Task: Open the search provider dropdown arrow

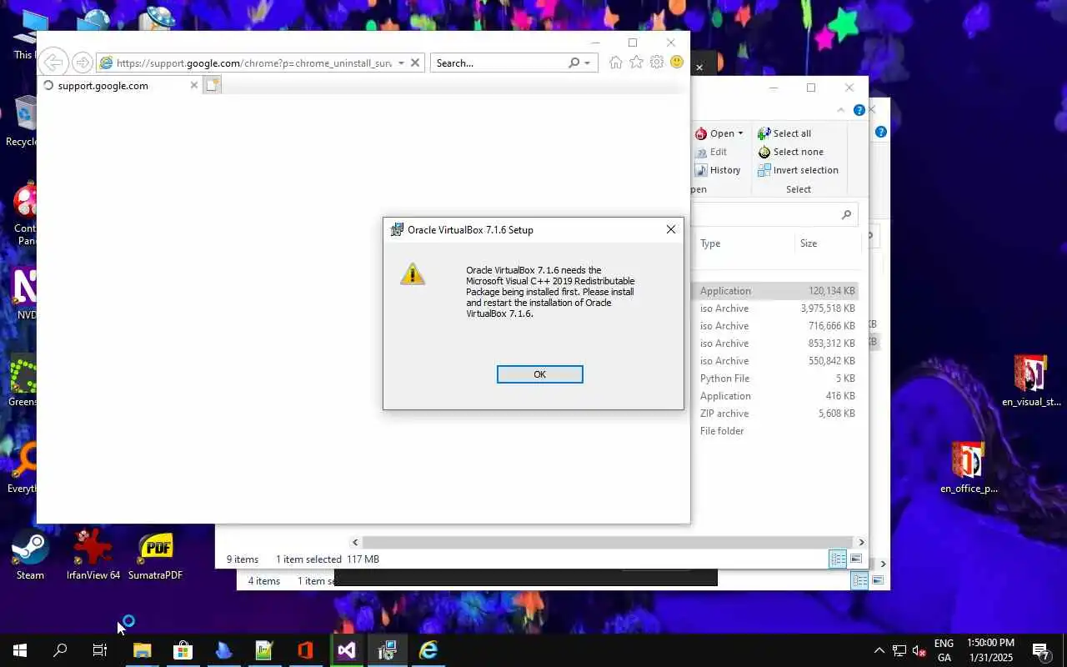Action: click(588, 63)
